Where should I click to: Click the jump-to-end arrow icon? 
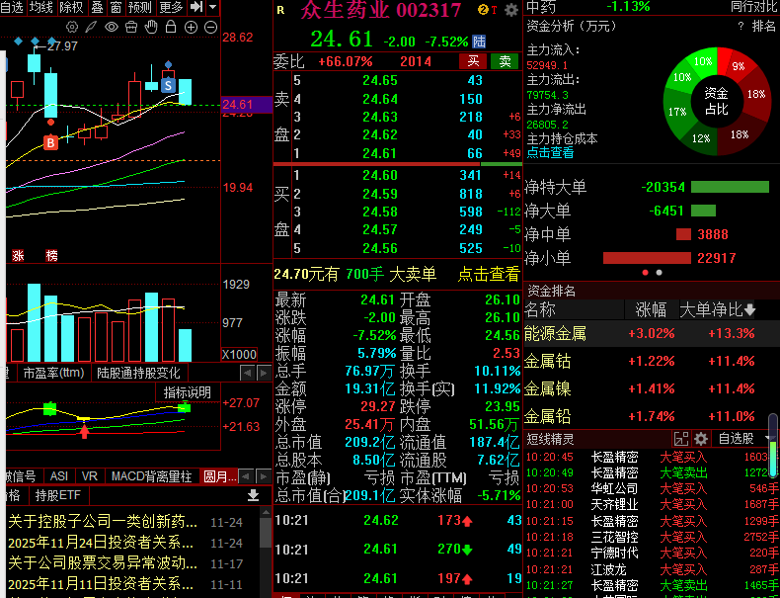point(196,7)
